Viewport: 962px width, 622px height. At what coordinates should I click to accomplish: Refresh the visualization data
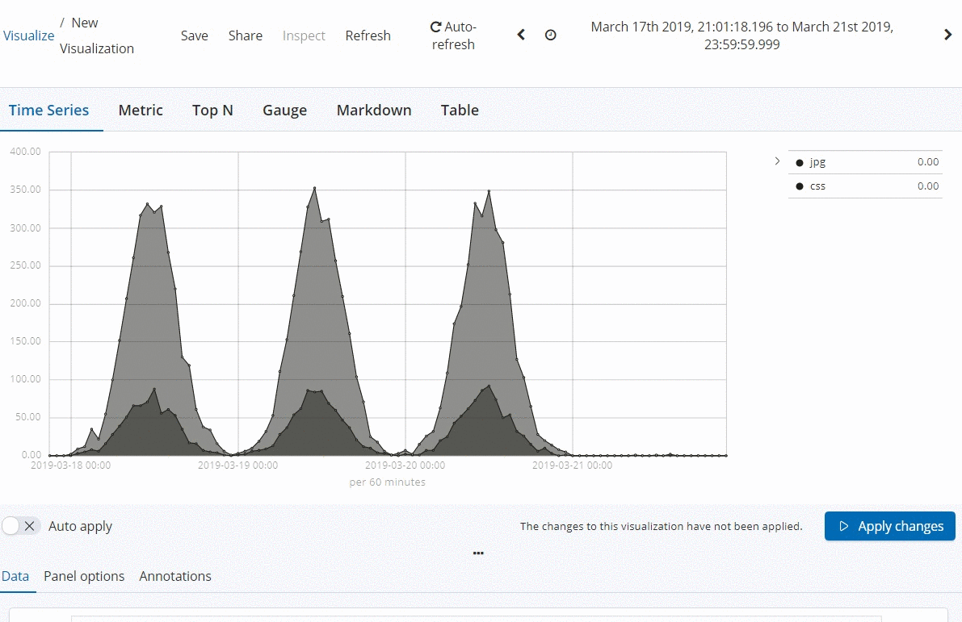(368, 35)
